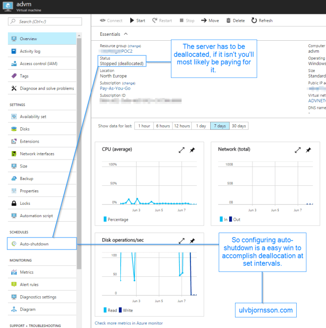This screenshot has width=326, height=328.
Task: Click the Refresh icon in the toolbar
Action: pyautogui.click(x=254, y=20)
